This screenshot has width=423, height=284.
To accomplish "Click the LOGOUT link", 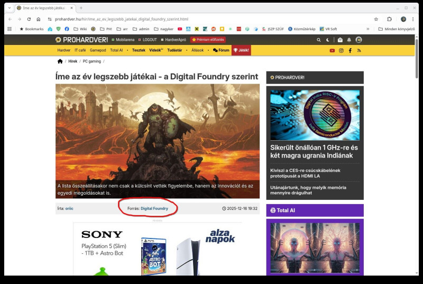I will [x=148, y=40].
